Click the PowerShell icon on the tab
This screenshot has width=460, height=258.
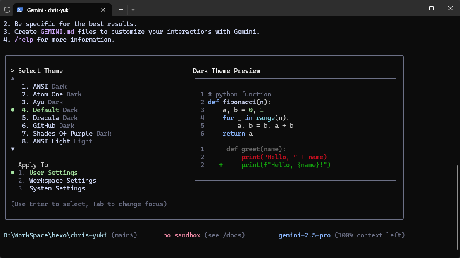click(20, 9)
